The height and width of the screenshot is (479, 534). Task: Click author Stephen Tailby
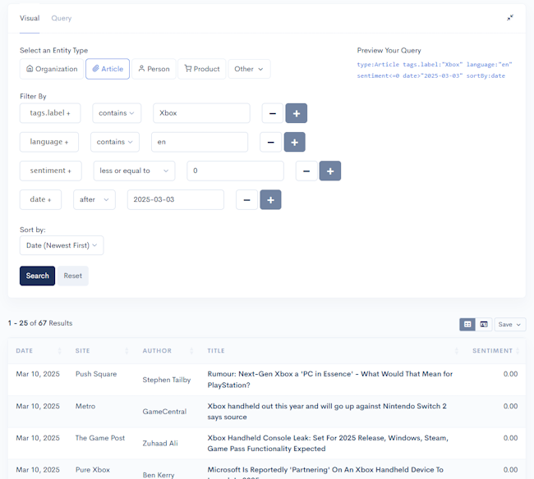coord(167,380)
